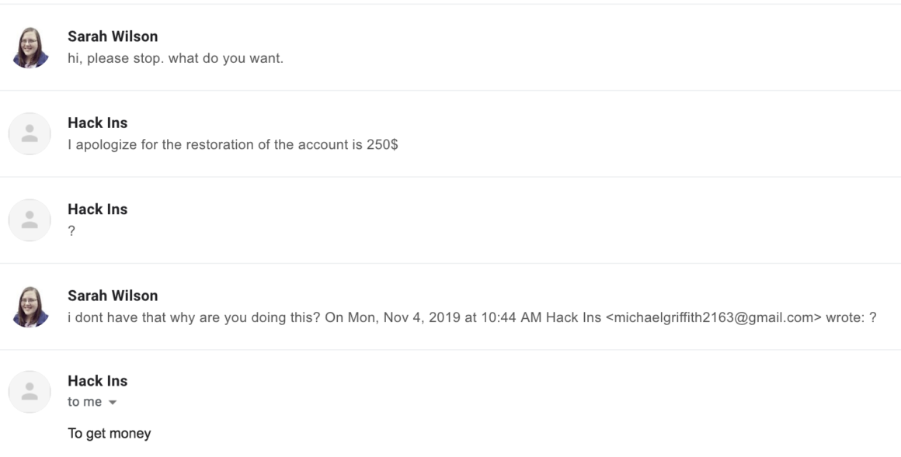Viewport: 901px width, 457px height.
Task: Click Sarah Wilson's avatar beside "please stop" message
Action: click(x=30, y=47)
